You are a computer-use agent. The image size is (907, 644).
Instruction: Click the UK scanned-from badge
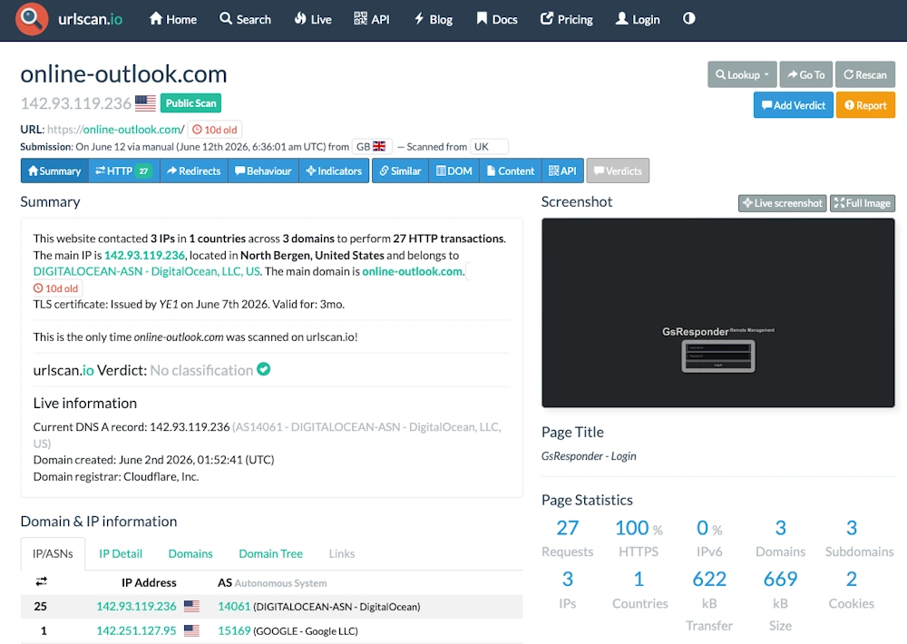point(489,146)
